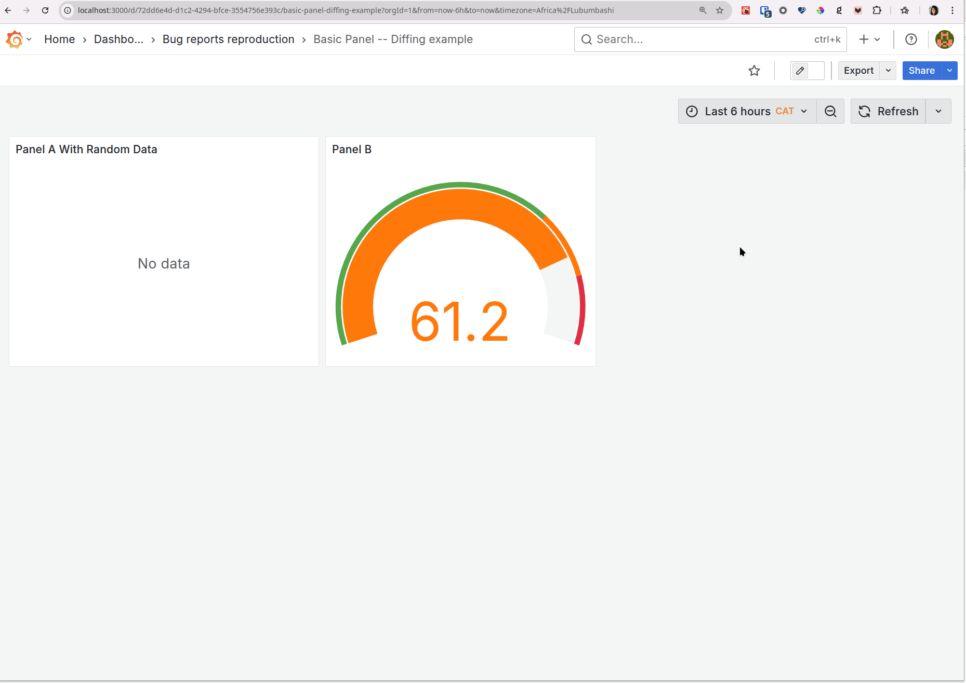The height and width of the screenshot is (683, 966).
Task: Zoom out the time range with the magnifier icon
Action: pyautogui.click(x=830, y=111)
